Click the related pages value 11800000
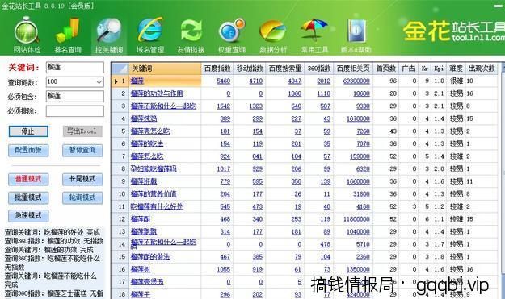The width and height of the screenshot is (505, 299). tap(356, 219)
